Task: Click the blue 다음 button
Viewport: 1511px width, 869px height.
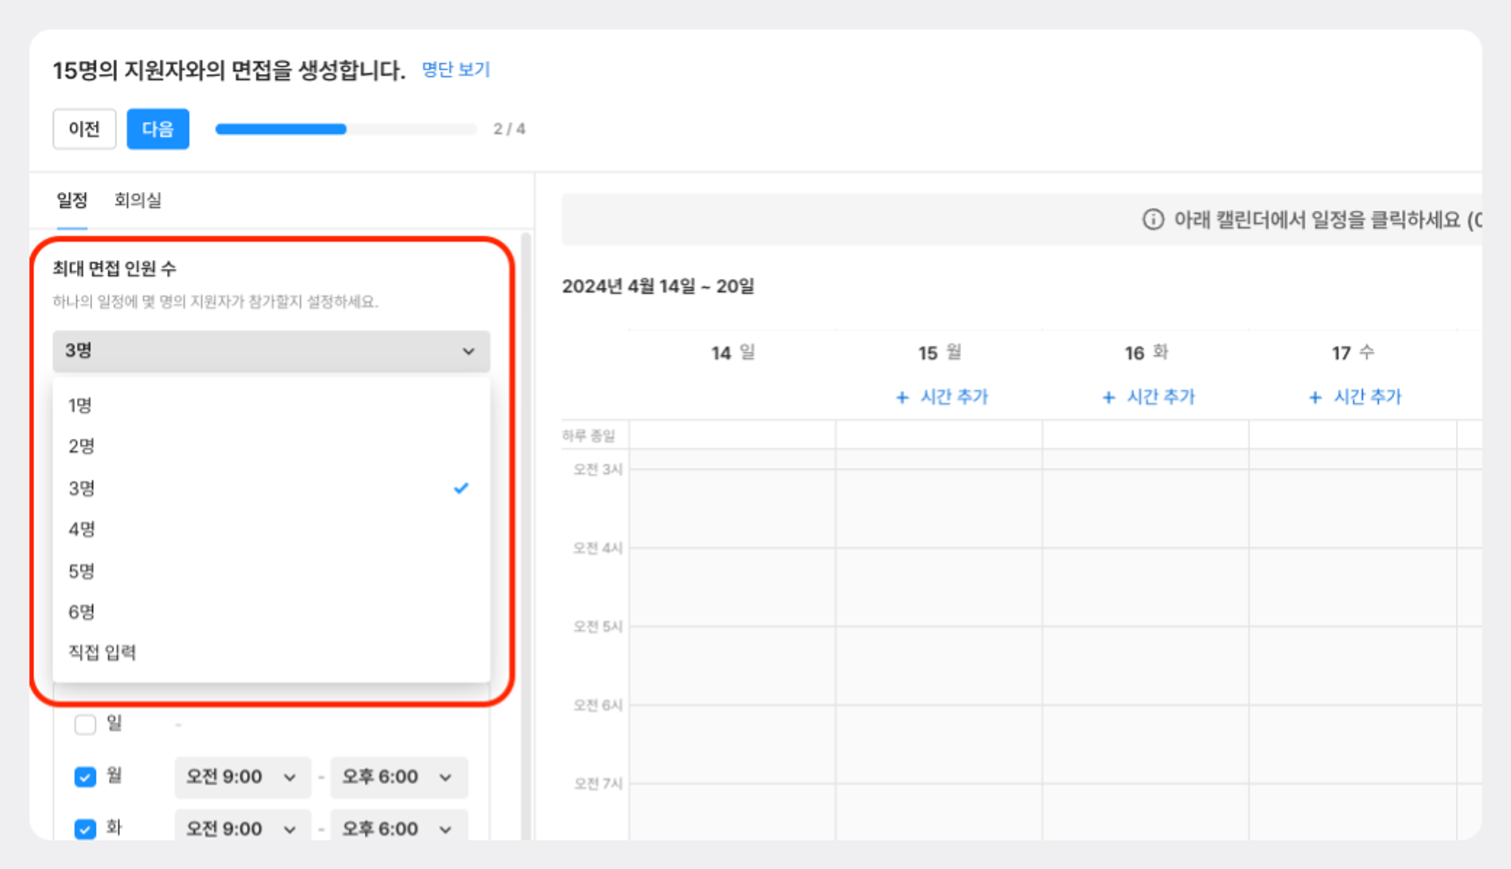Action: click(x=158, y=128)
